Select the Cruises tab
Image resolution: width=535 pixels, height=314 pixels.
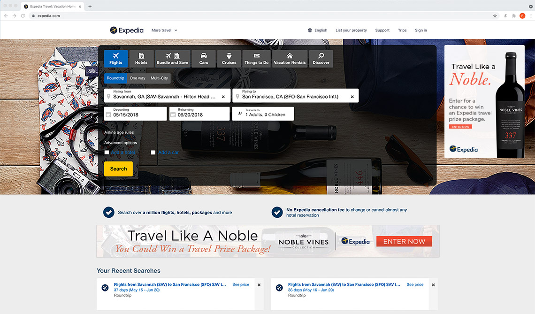tap(229, 58)
